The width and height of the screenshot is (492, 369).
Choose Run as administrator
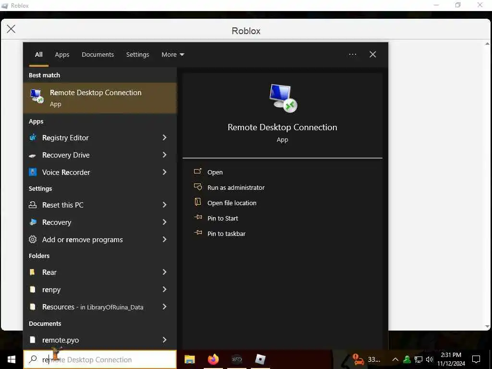pyautogui.click(x=235, y=188)
